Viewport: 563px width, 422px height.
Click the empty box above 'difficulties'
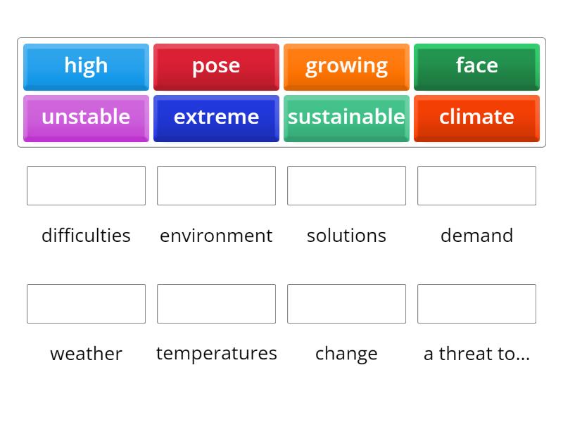pos(86,186)
